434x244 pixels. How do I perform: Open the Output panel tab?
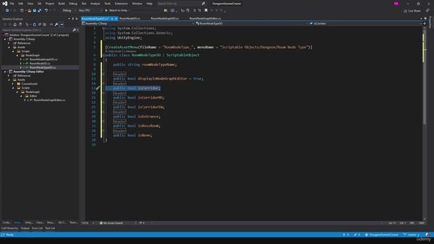[x=25, y=228]
